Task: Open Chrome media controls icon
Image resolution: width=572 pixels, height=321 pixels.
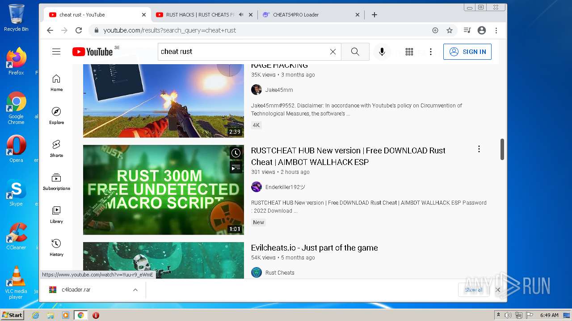Action: [467, 30]
